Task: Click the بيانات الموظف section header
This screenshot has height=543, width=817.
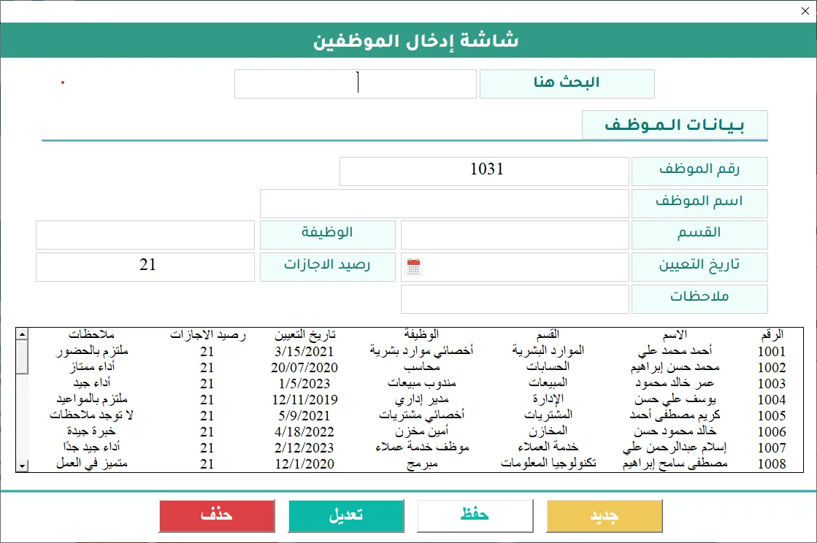Action: pyautogui.click(x=675, y=125)
